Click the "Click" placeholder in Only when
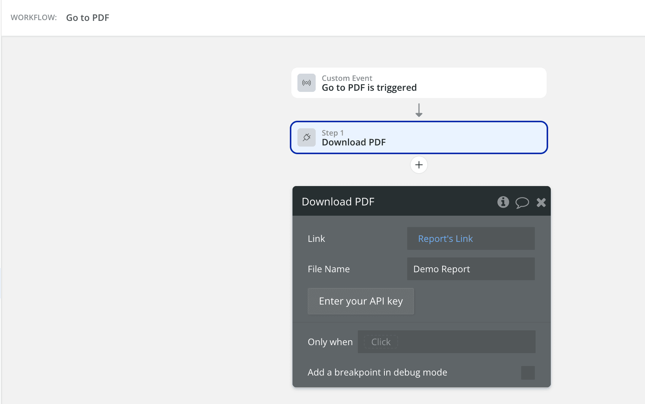 click(381, 342)
